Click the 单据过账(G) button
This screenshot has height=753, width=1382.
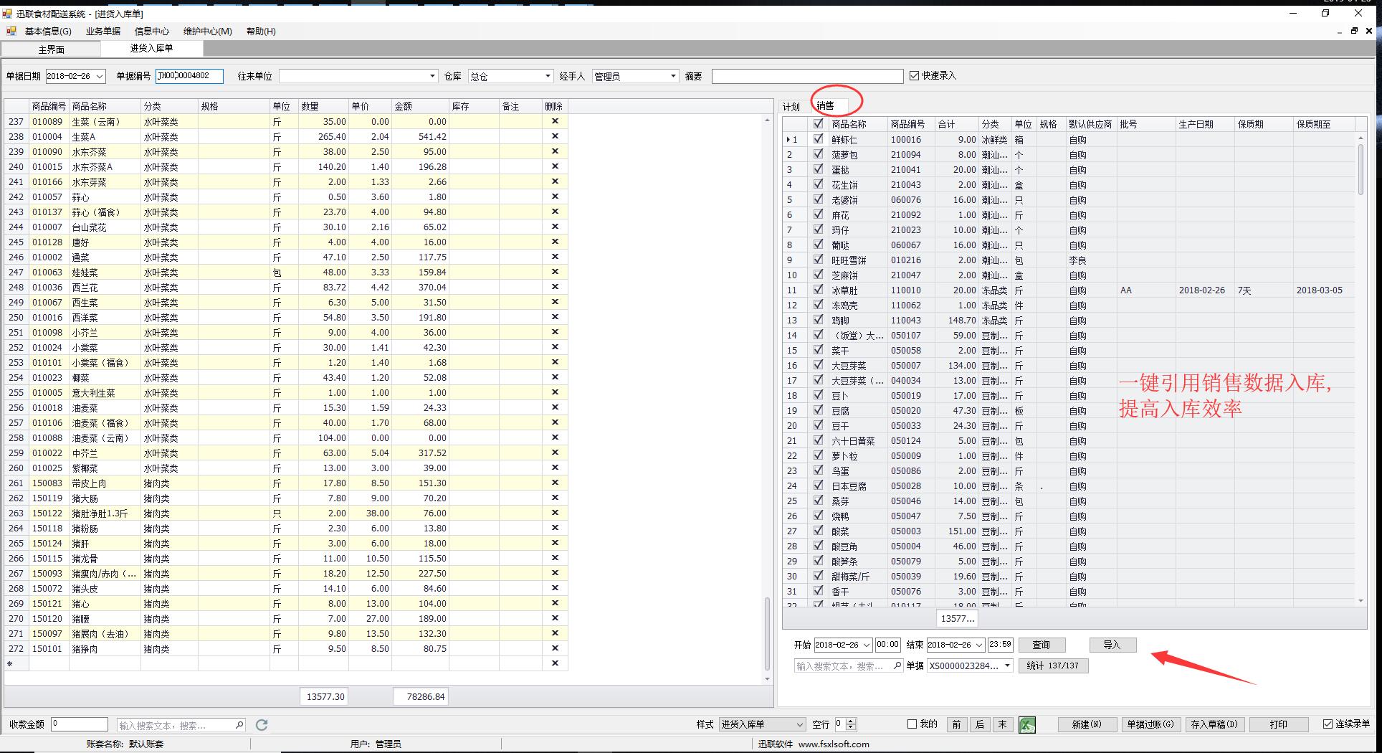coord(1150,724)
